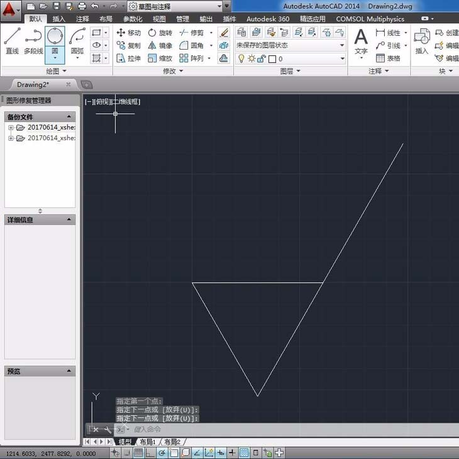Switch to the 插入 ribbon tab
The width and height of the screenshot is (459, 459).
click(58, 19)
